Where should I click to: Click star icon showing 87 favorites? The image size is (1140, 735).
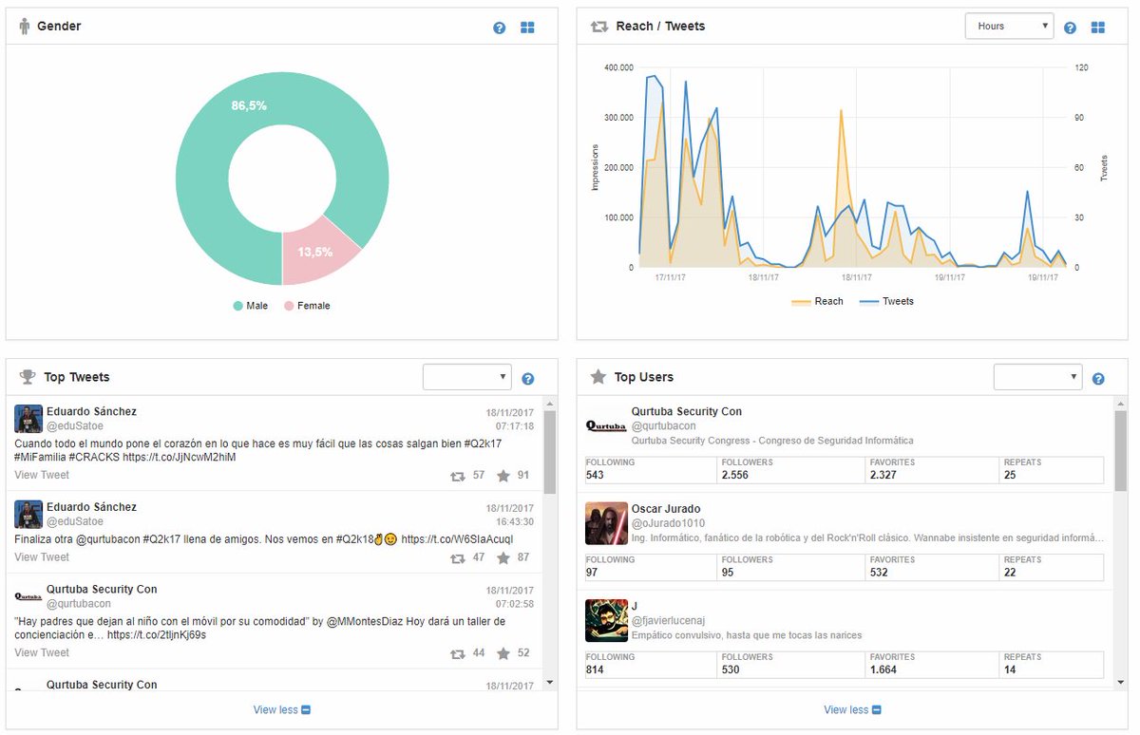coord(503,557)
